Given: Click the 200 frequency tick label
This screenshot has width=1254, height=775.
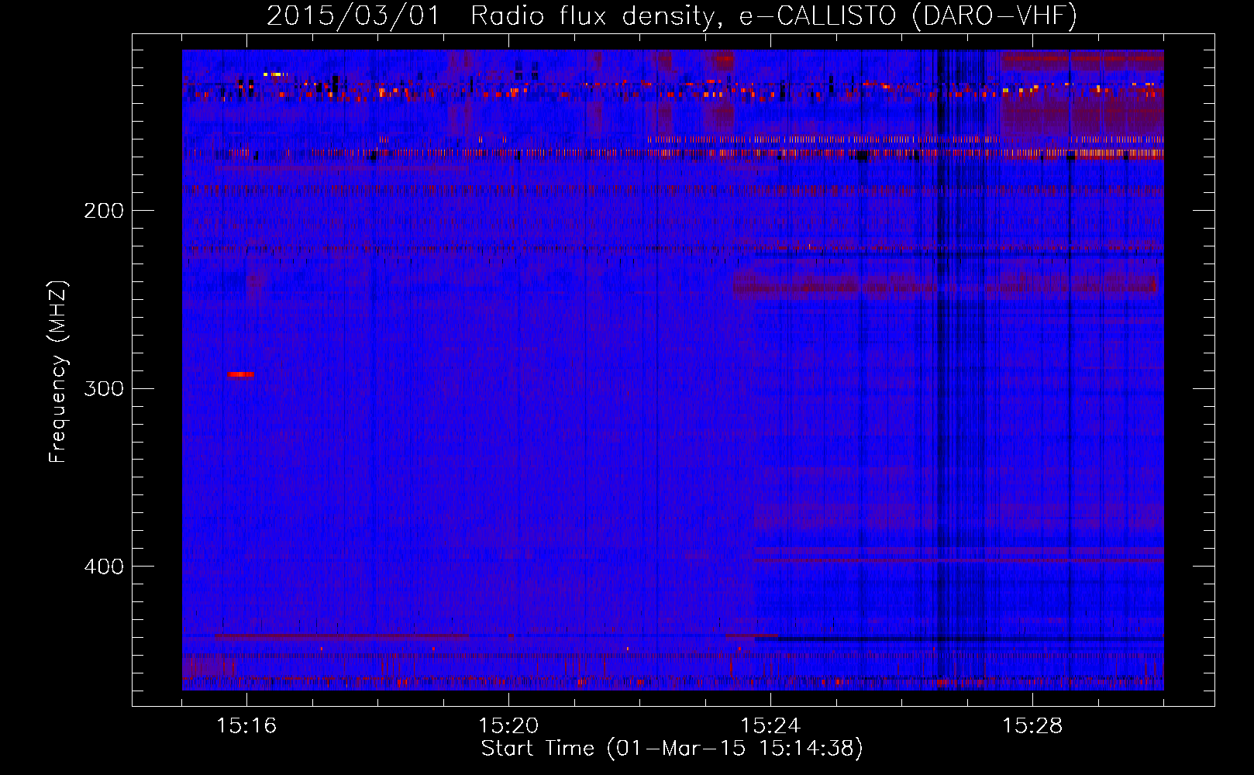Looking at the screenshot, I should tap(104, 211).
